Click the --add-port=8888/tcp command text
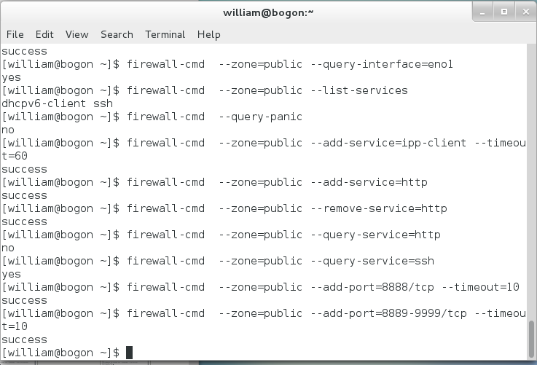 [372, 287]
